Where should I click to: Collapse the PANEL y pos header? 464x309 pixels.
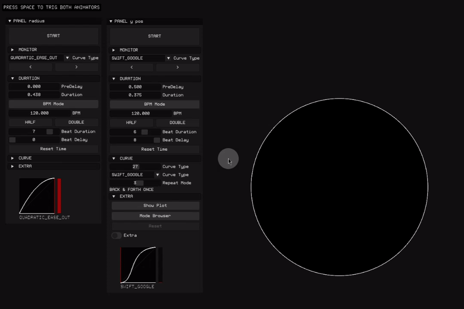coord(155,21)
